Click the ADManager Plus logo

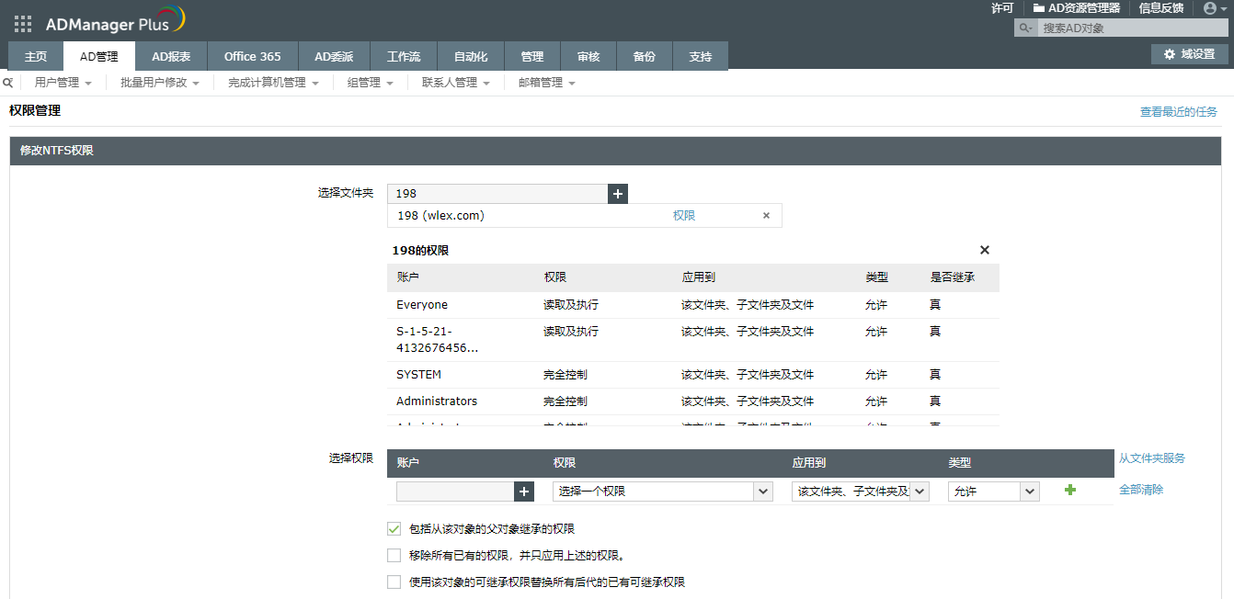tap(116, 21)
